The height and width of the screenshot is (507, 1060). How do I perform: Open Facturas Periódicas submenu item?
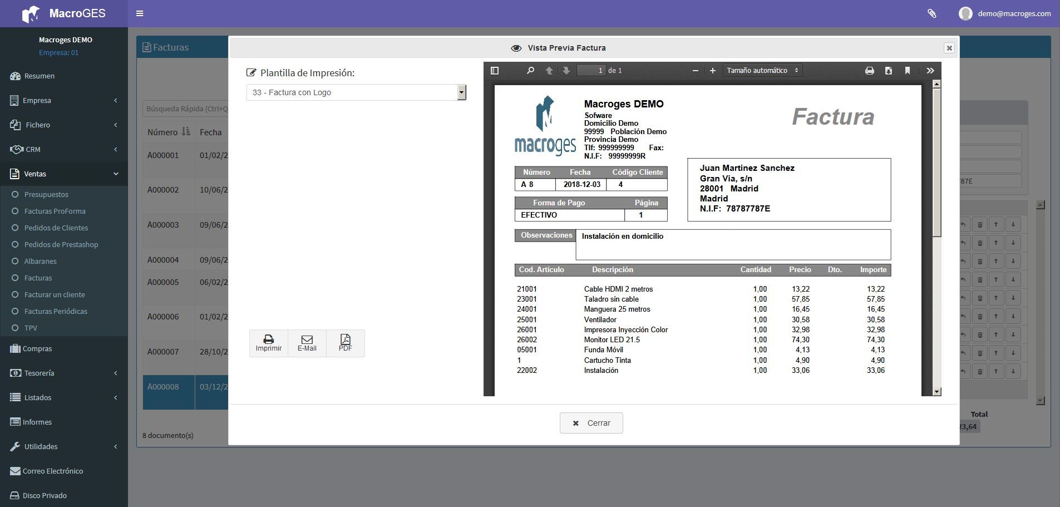pyautogui.click(x=56, y=311)
